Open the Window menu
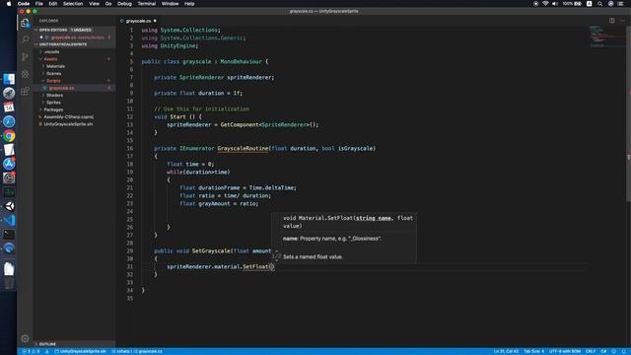This screenshot has height=355, width=631. click(170, 4)
